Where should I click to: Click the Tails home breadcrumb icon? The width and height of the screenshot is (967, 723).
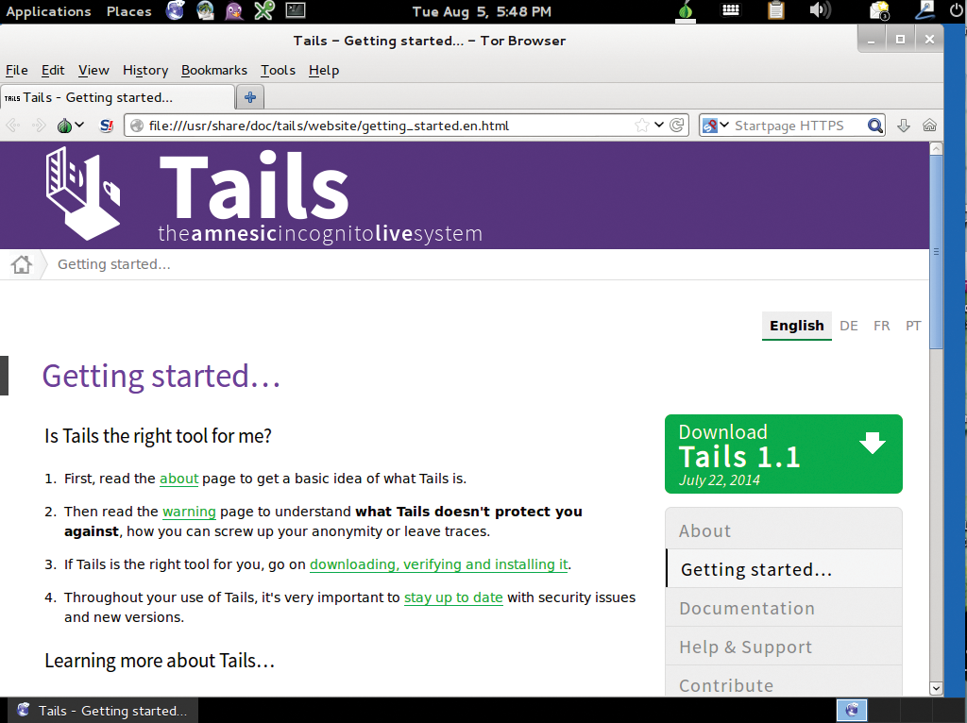pos(22,264)
